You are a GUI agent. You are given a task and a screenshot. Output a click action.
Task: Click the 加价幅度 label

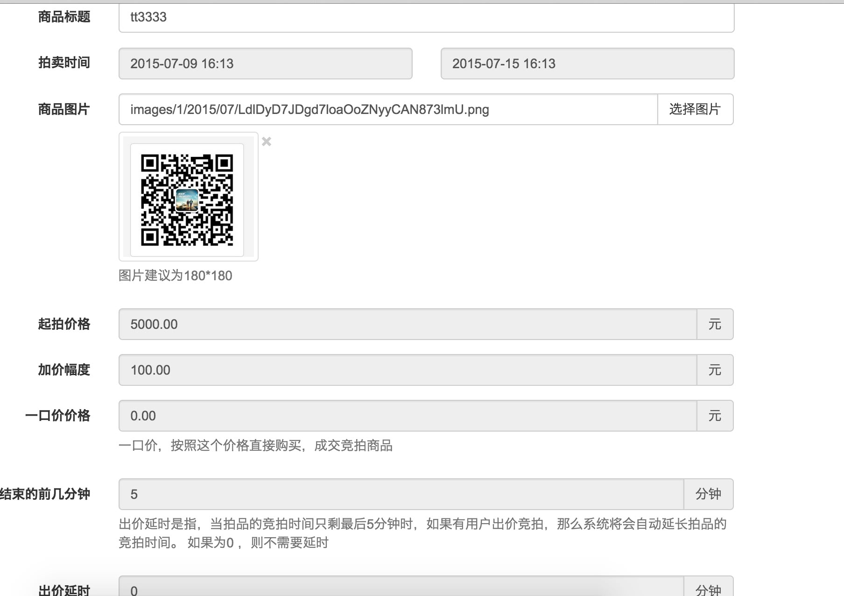point(64,370)
